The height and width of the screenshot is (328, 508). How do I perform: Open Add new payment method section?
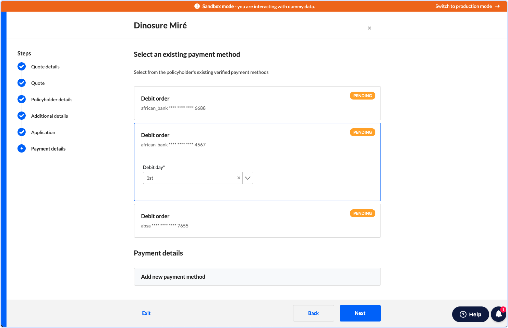coord(257,277)
